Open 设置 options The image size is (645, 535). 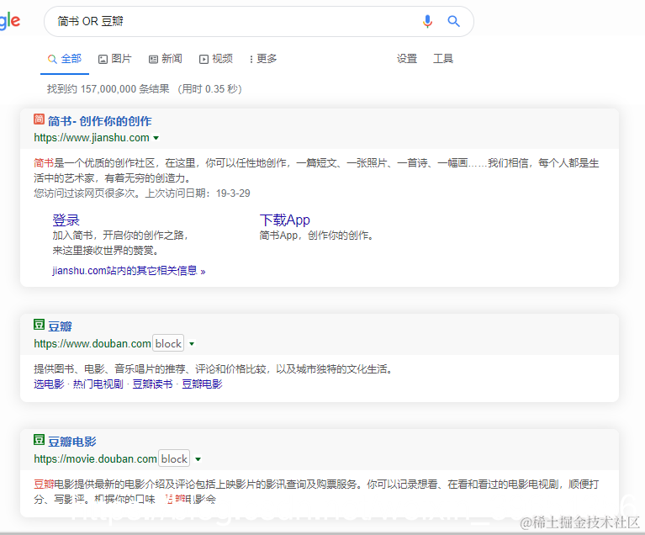tap(407, 59)
